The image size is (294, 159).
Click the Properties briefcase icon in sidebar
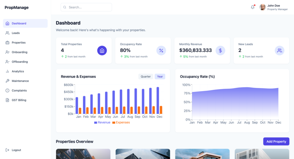tap(7, 43)
